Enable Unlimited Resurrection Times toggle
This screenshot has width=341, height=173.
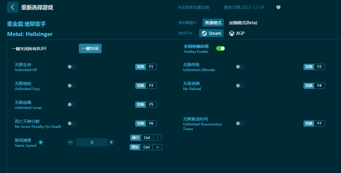click(240, 123)
